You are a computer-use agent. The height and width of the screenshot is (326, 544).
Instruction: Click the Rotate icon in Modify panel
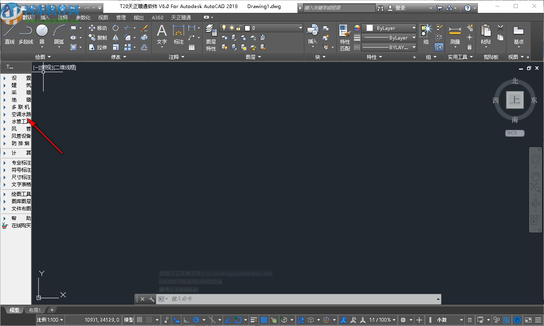(116, 28)
